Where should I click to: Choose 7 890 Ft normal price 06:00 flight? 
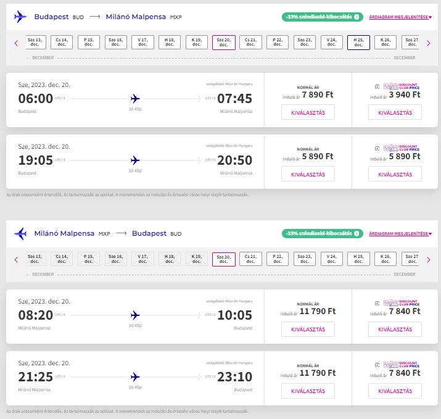pos(308,112)
